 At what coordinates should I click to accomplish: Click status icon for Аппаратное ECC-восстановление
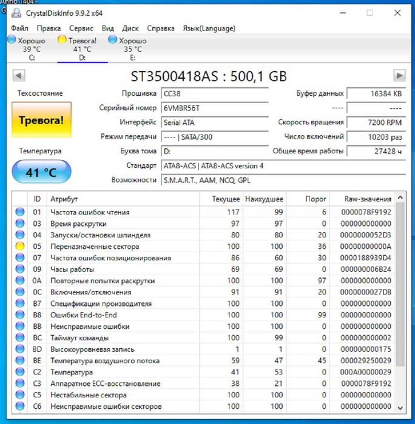pos(20,383)
